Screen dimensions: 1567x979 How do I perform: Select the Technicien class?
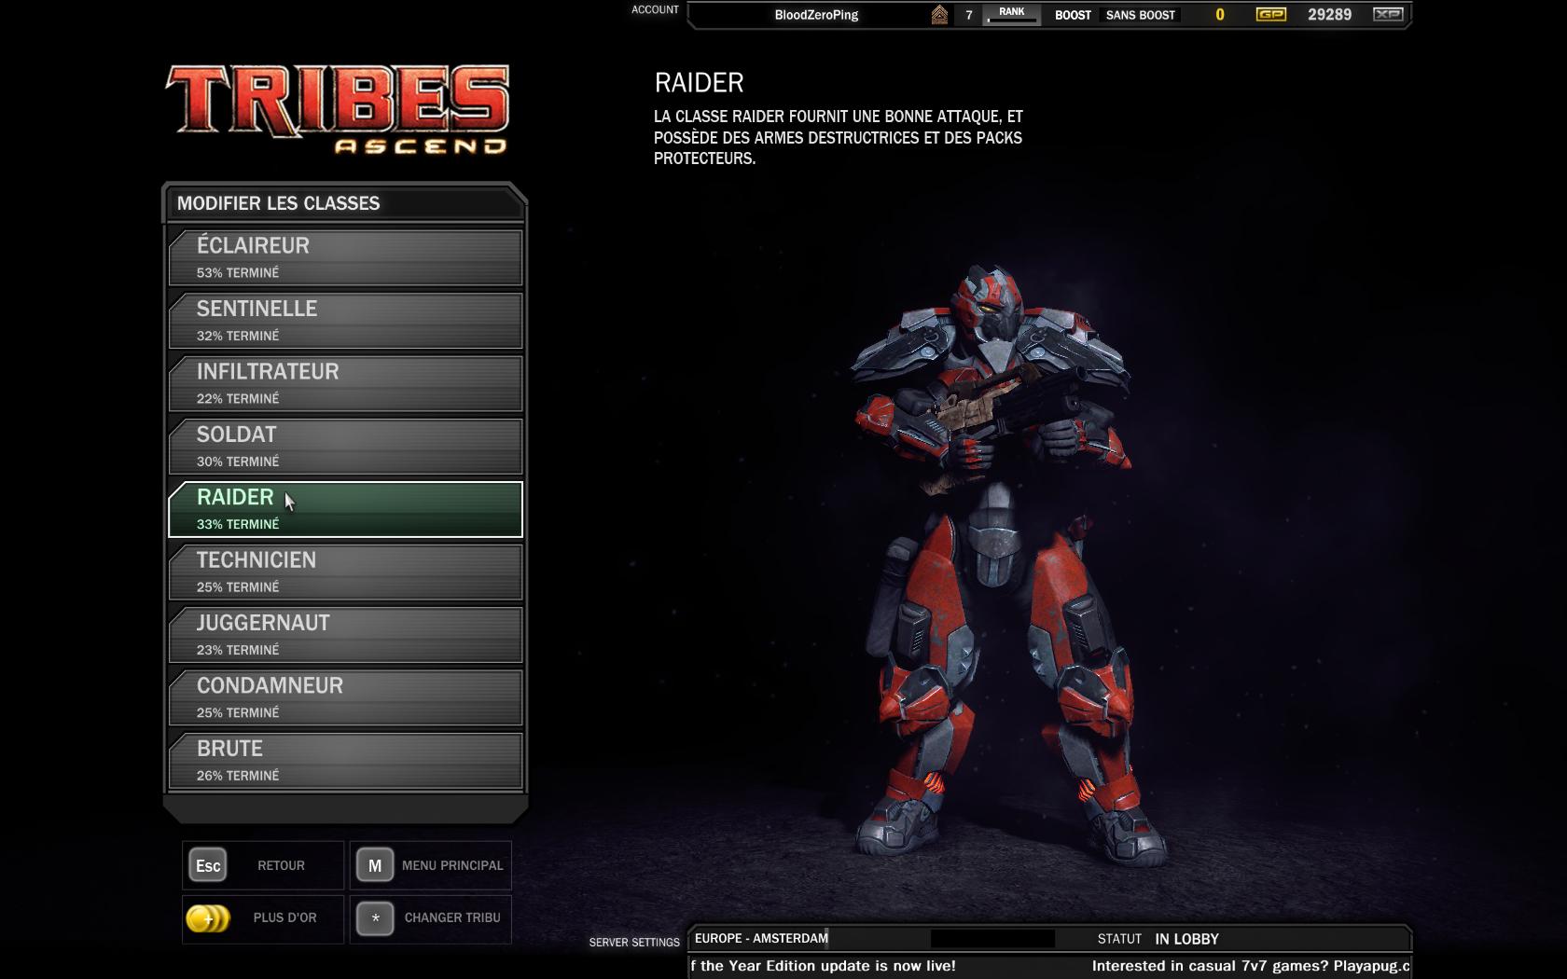pyautogui.click(x=345, y=572)
